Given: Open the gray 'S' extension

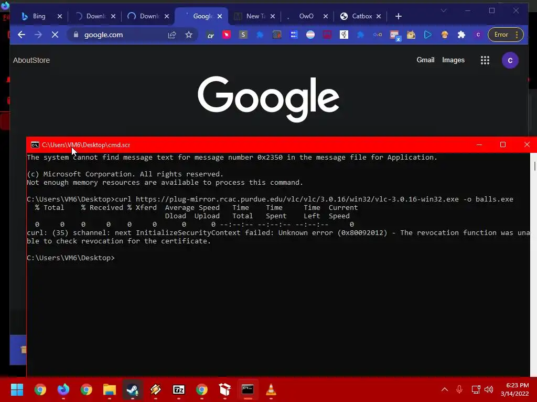Looking at the screenshot, I should (243, 35).
